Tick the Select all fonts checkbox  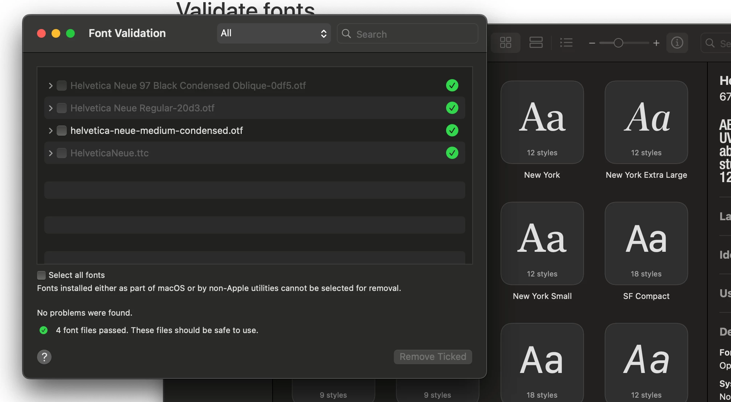(x=41, y=275)
